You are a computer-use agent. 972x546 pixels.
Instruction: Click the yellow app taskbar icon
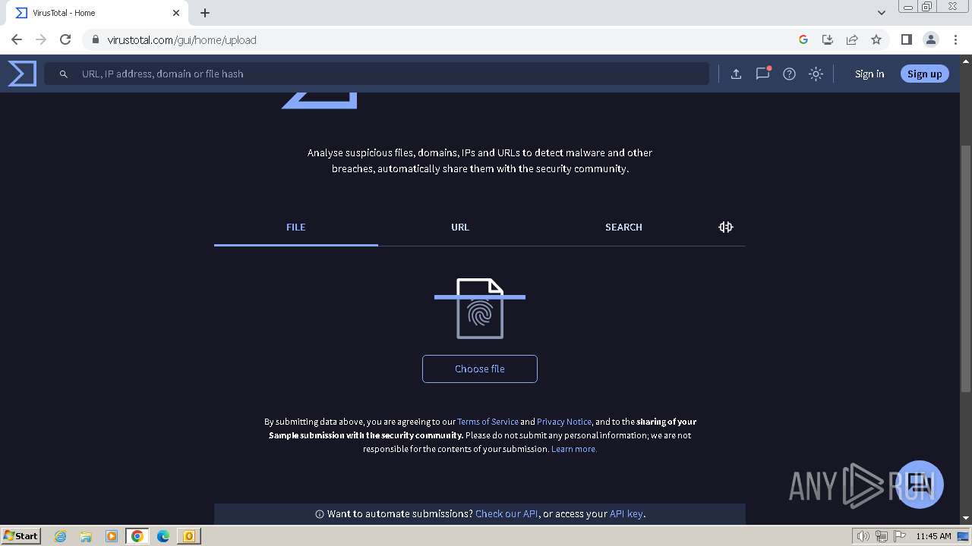click(x=188, y=536)
